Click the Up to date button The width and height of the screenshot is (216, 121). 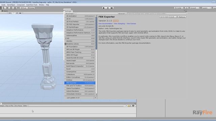(164, 17)
